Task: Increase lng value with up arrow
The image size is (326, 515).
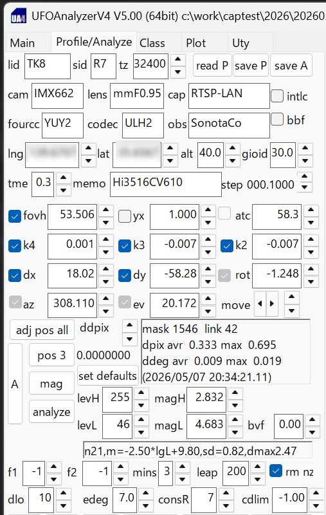Action: coord(88,148)
